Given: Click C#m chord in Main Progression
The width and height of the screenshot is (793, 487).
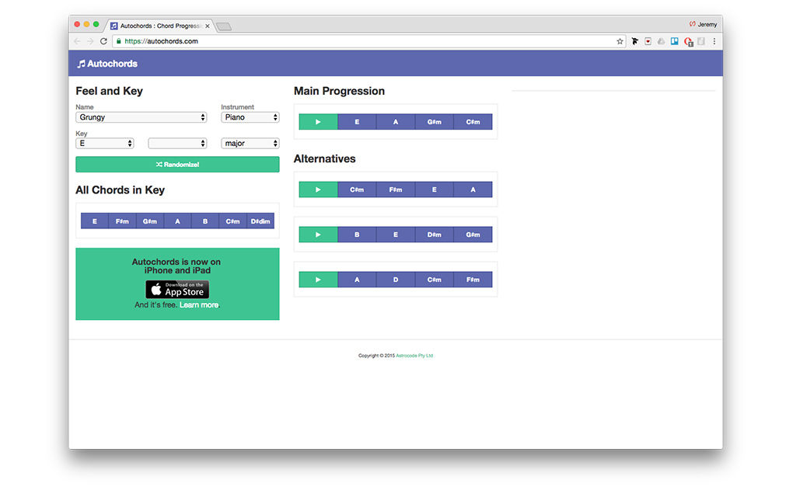Looking at the screenshot, I should (x=473, y=122).
